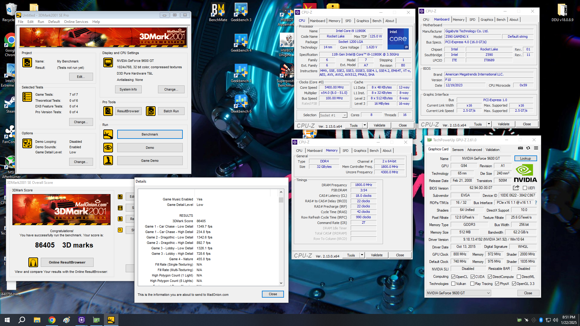Open DDU v18.0.8.9 folder on desktop
The width and height of the screenshot is (580, 326).
point(562,13)
